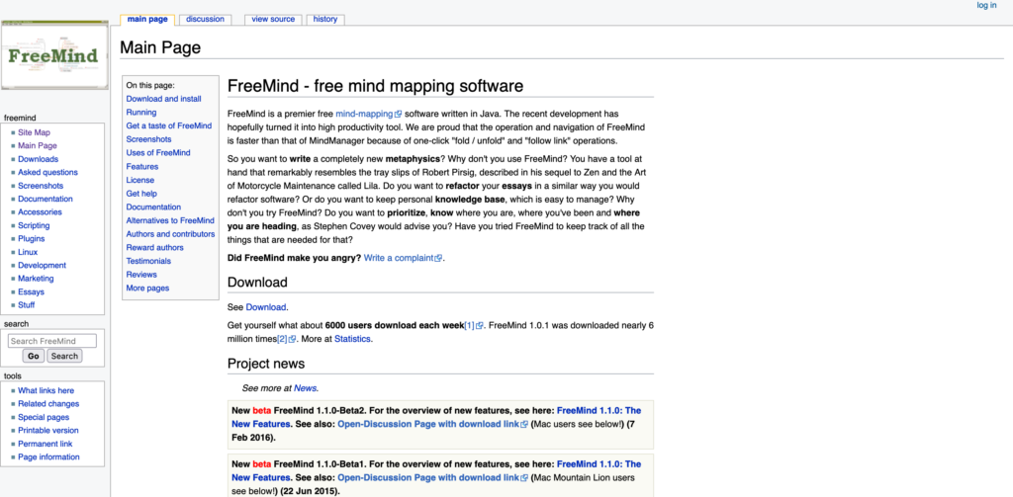Jump to Authors and contributors
The image size is (1013, 497).
coord(170,234)
